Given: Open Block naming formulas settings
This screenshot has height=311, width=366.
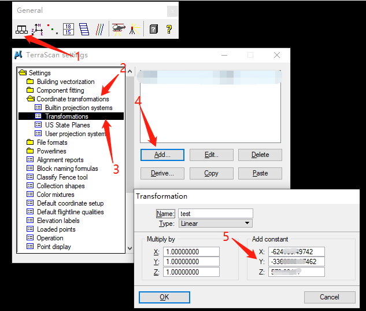Looking at the screenshot, I should (67, 169).
